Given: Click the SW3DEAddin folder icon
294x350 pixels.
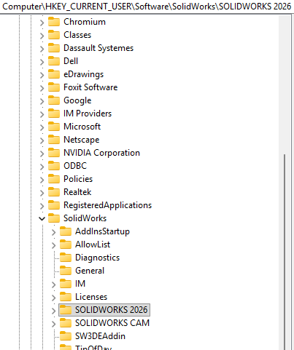Looking at the screenshot, I should [x=66, y=336].
